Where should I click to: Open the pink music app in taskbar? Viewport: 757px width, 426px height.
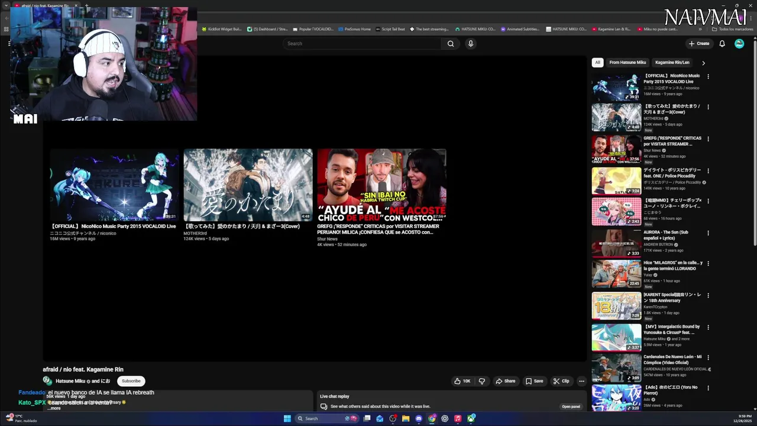[458, 418]
